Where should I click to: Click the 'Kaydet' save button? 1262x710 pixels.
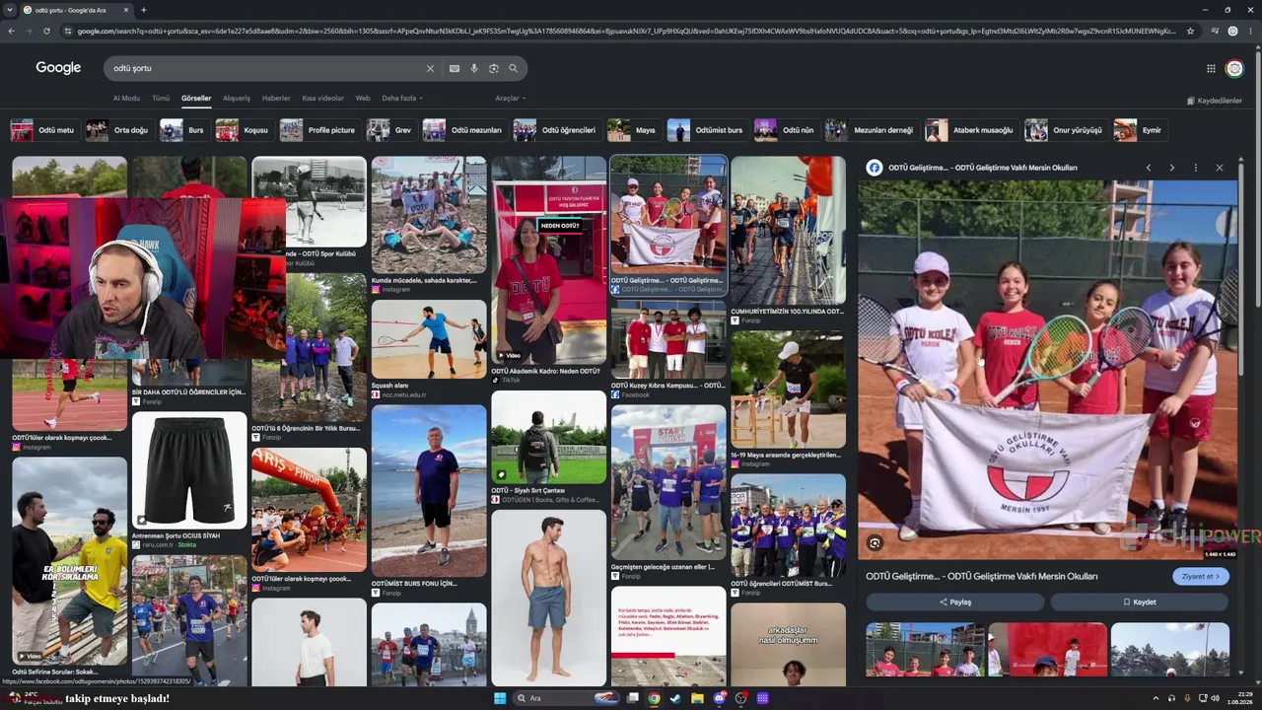1139,602
